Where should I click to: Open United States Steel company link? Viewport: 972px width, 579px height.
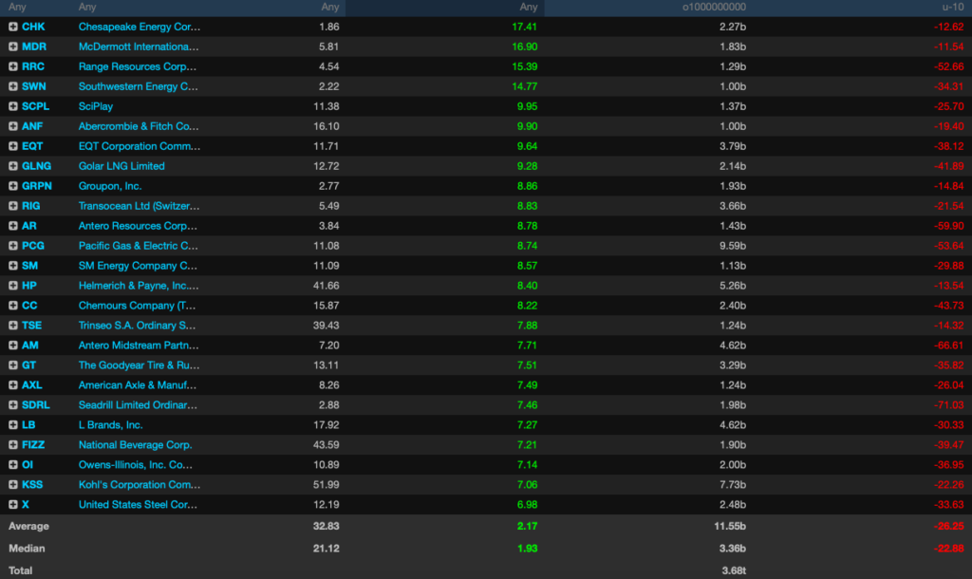138,504
